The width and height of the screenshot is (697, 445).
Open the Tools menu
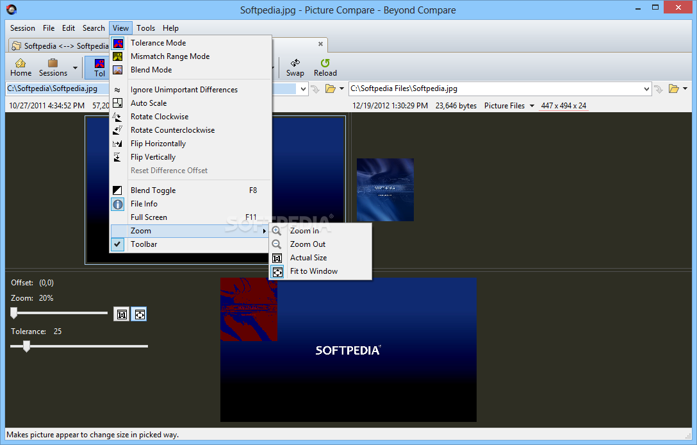[x=146, y=28]
